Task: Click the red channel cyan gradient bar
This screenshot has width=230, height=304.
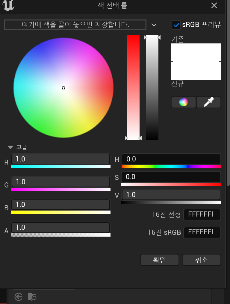Action: (x=60, y=167)
